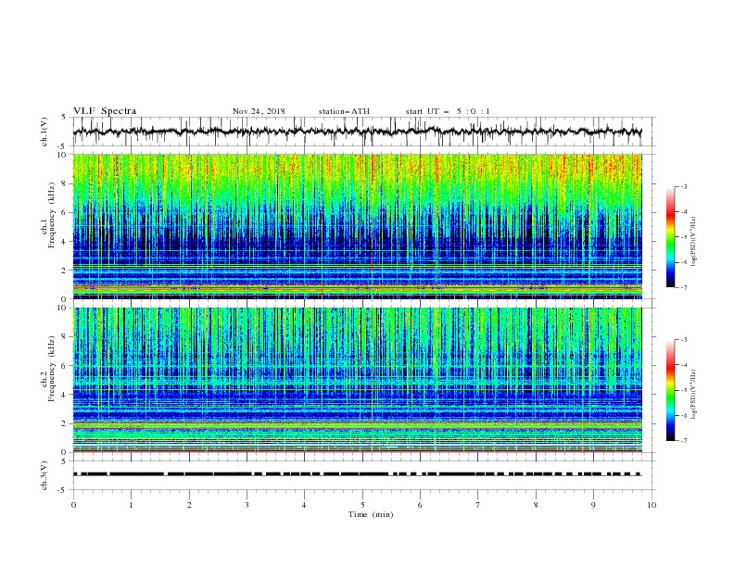Click time axis tick label "10"

(652, 505)
